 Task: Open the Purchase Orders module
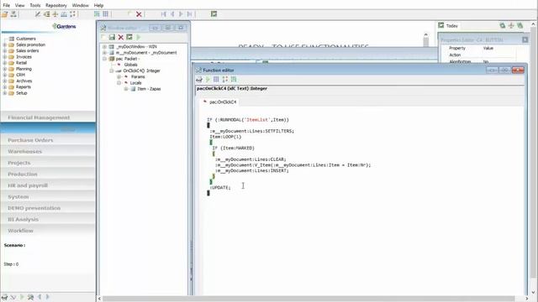[48, 140]
